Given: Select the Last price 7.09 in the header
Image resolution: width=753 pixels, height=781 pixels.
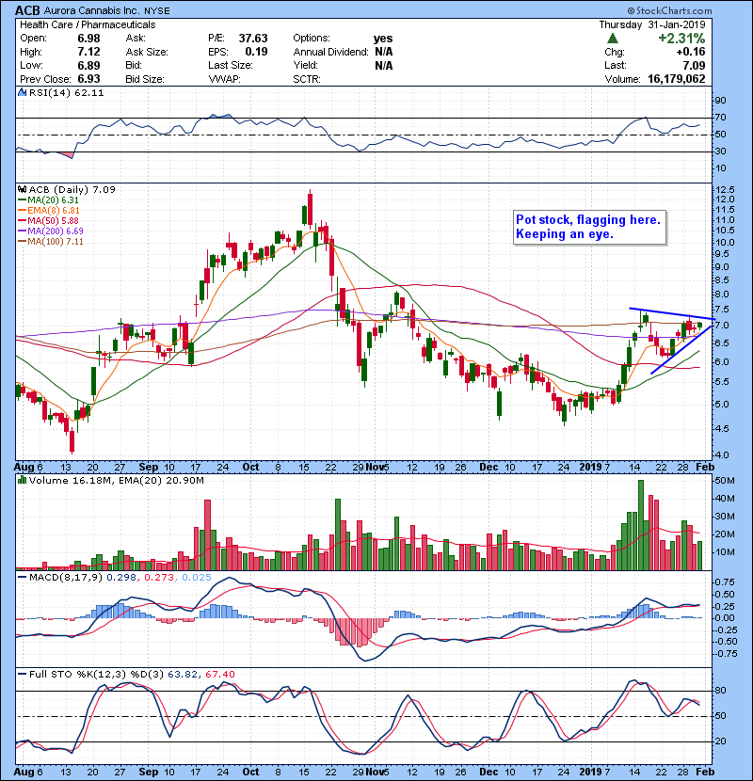Looking at the screenshot, I should point(695,65).
